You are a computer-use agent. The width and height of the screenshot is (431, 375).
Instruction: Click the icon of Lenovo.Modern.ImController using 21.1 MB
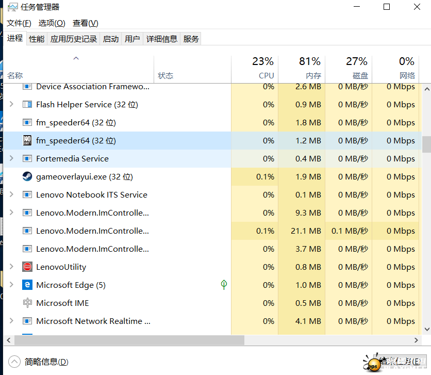point(27,231)
